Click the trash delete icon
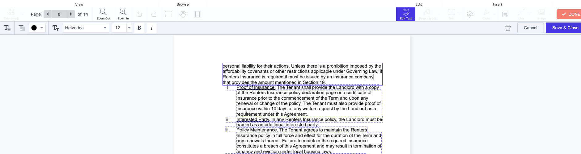 tap(508, 28)
